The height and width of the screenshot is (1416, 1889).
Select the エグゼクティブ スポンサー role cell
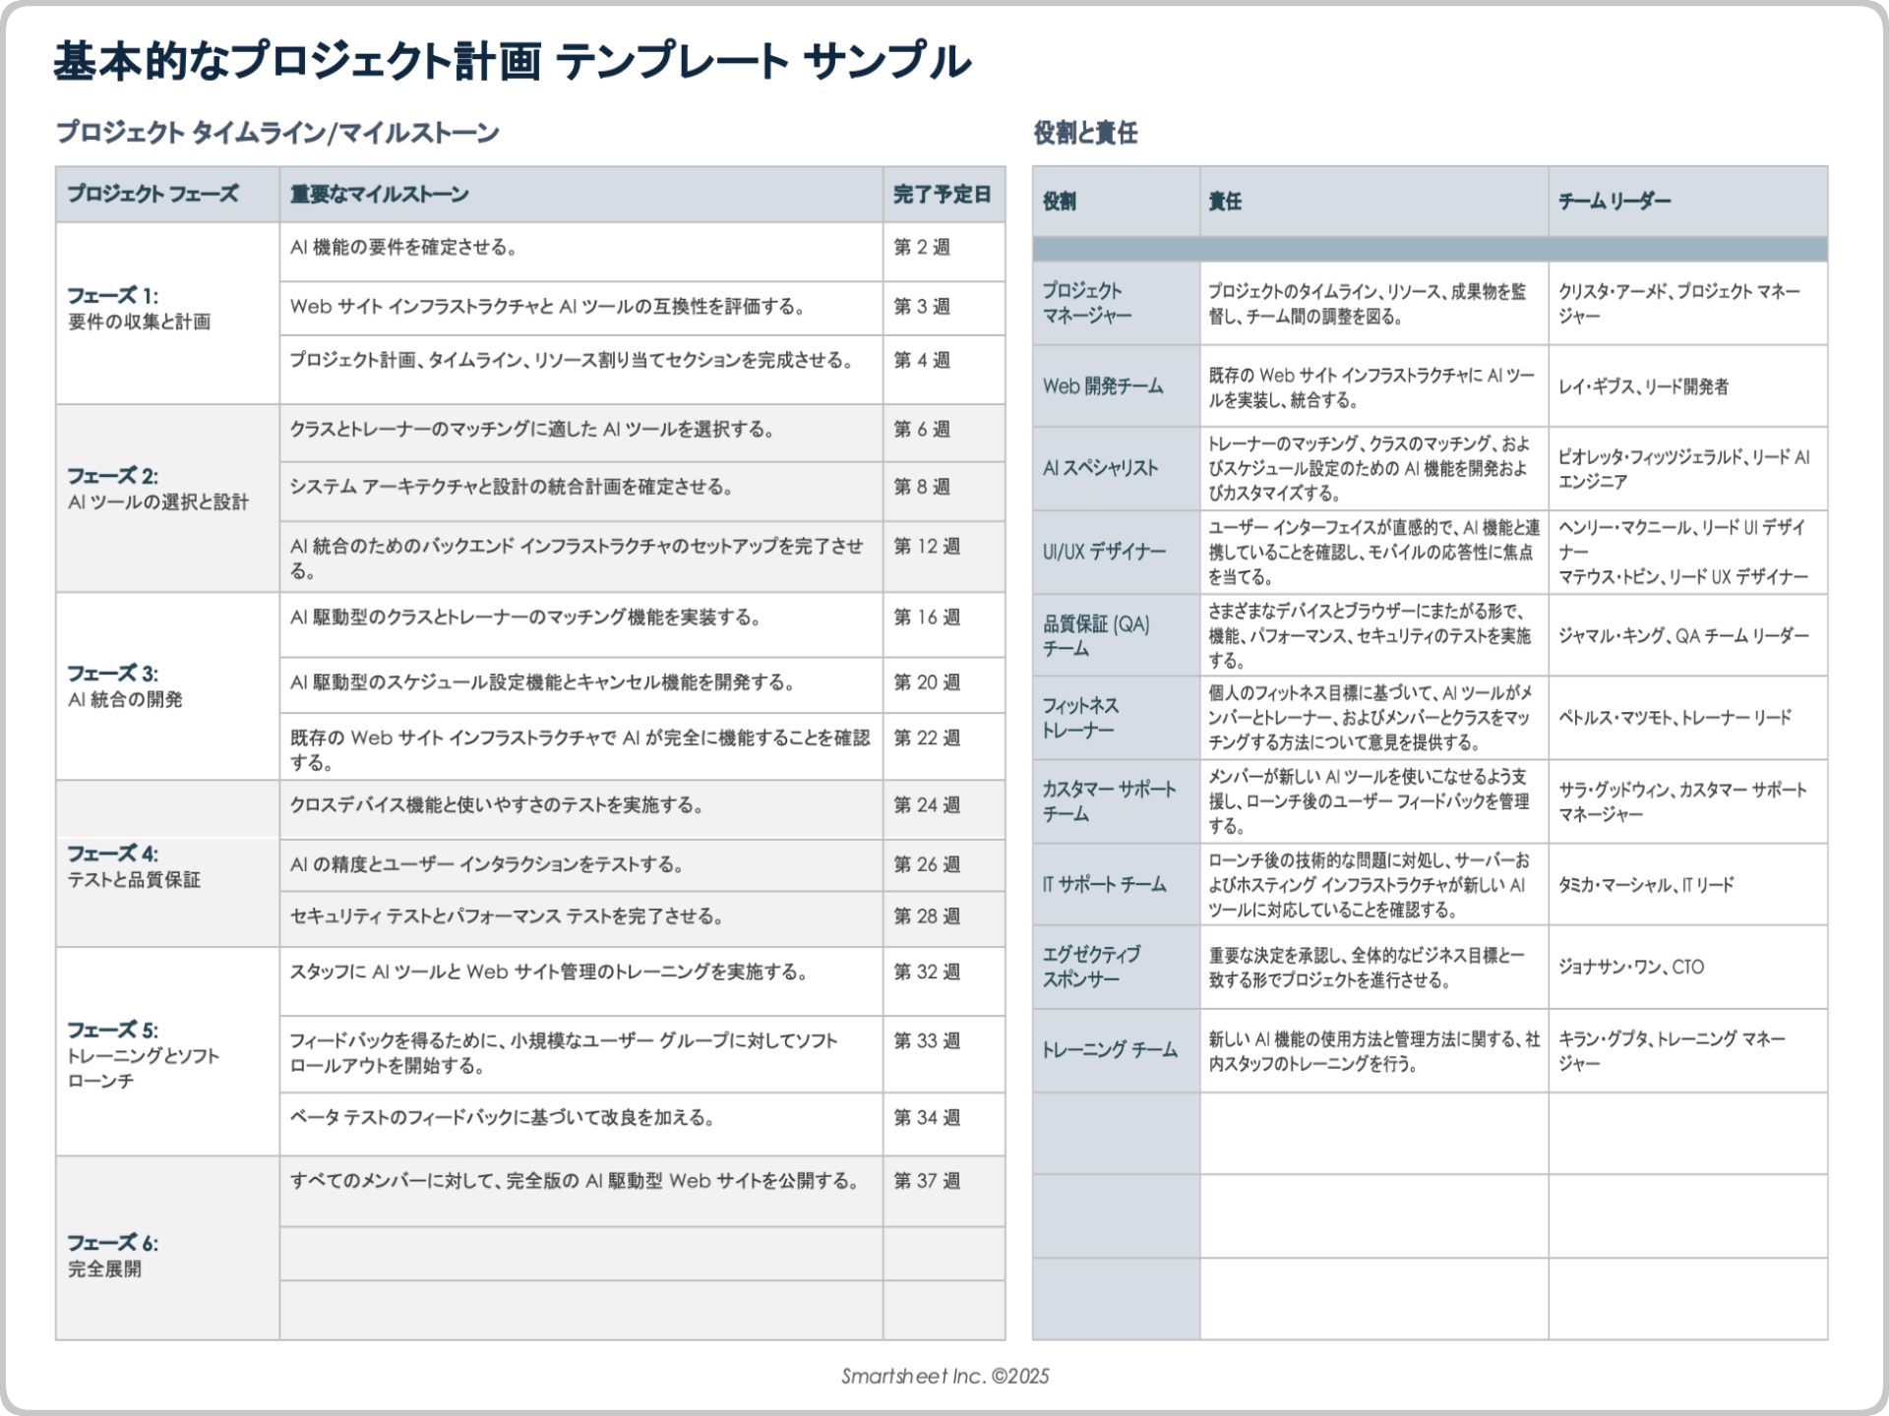[x=1116, y=967]
